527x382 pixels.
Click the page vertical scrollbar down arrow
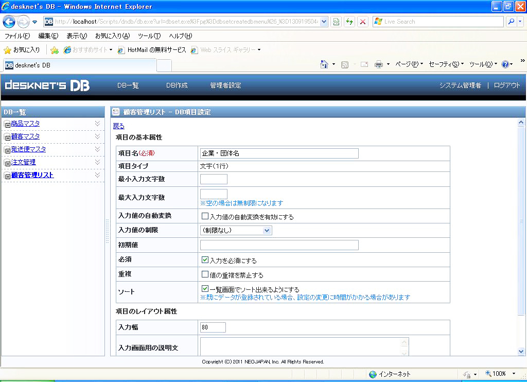521,351
